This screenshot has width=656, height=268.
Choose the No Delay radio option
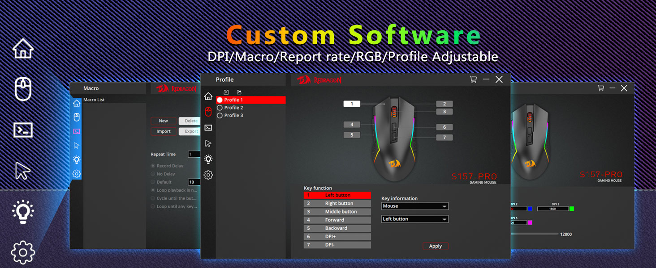153,174
